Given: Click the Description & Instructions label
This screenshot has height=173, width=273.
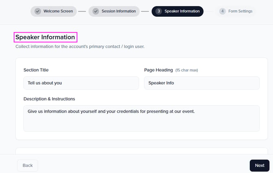Looking at the screenshot, I should [x=49, y=99].
